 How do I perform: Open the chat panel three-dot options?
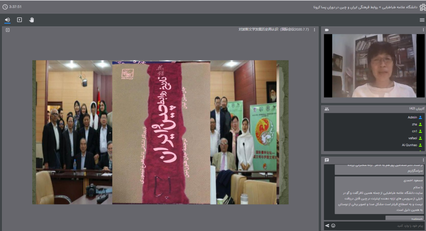[423, 160]
